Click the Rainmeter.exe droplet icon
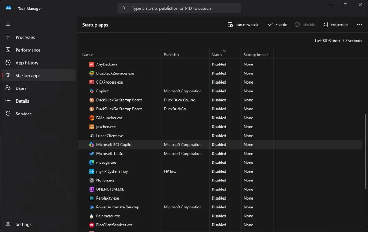This screenshot has width=368, height=232. pyautogui.click(x=91, y=216)
